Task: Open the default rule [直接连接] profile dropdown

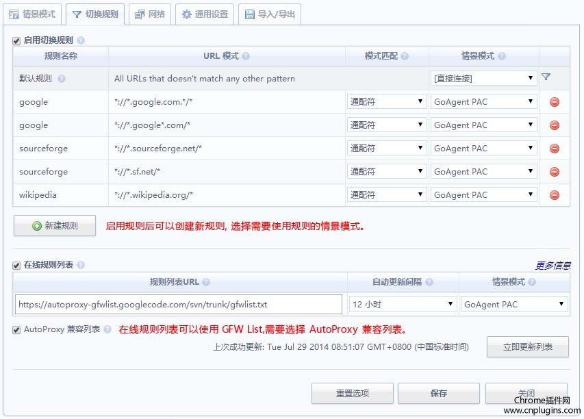Action: [483, 79]
